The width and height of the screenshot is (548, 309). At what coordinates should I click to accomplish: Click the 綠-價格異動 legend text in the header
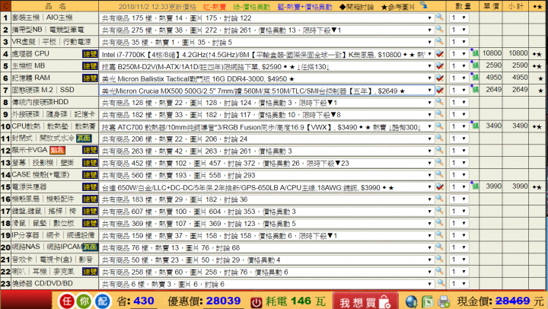tap(251, 7)
